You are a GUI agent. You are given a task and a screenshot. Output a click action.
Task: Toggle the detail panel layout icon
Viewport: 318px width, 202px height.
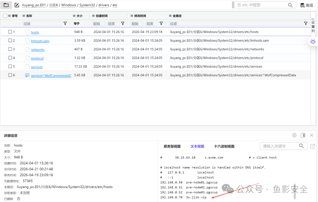click(x=303, y=135)
